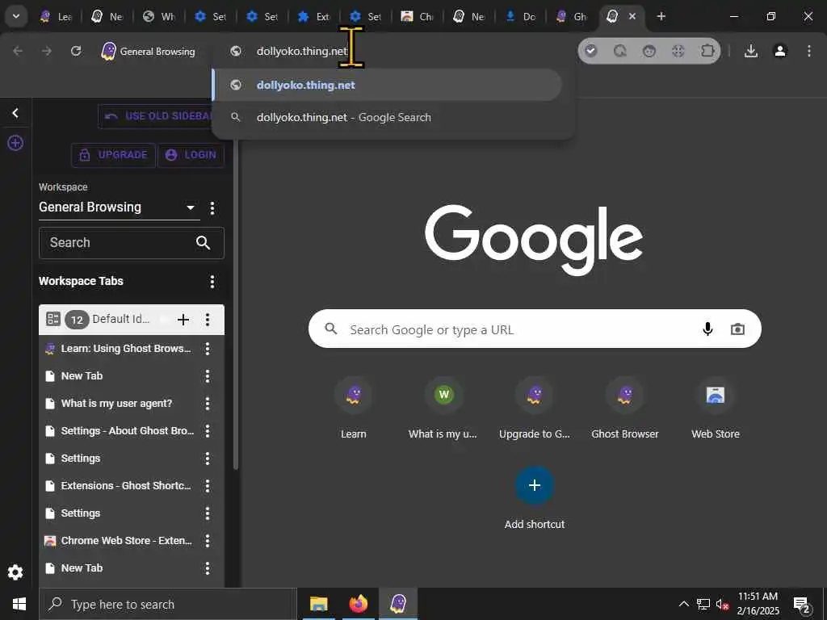This screenshot has width=827, height=620.
Task: Open menu for Chrome Web Store row
Action: point(208,540)
